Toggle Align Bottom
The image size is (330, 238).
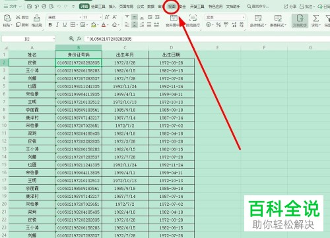[142, 17]
